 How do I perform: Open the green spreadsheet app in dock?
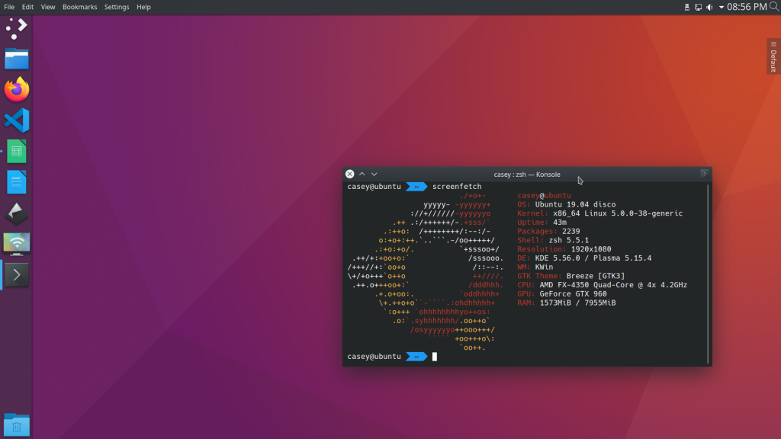(16, 151)
